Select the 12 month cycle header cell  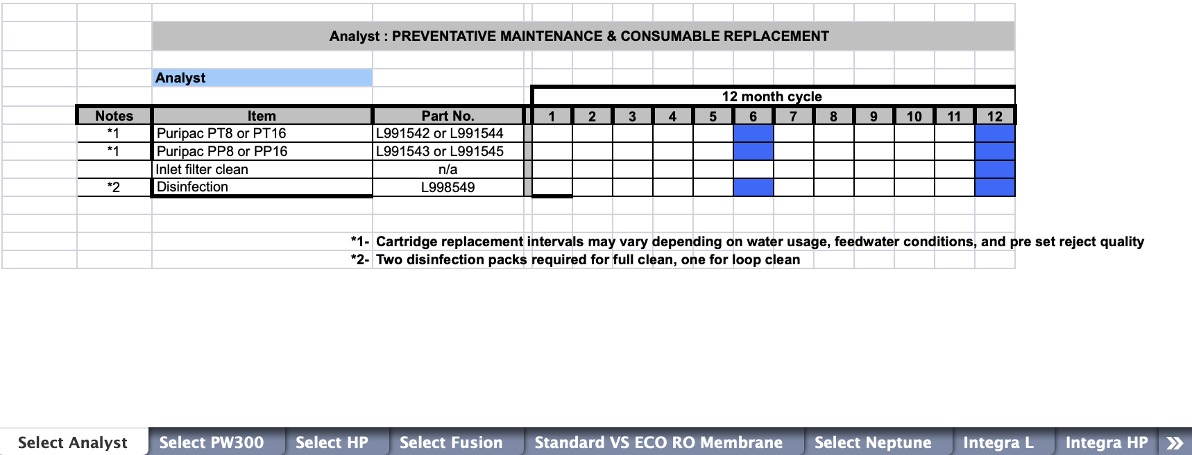(772, 96)
